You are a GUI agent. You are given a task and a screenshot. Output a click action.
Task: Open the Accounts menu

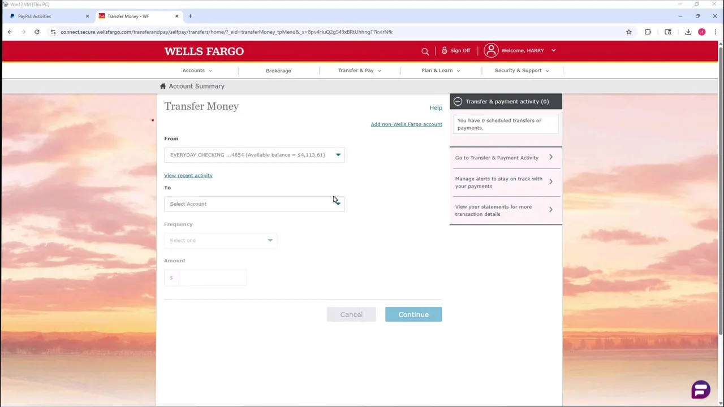197,71
